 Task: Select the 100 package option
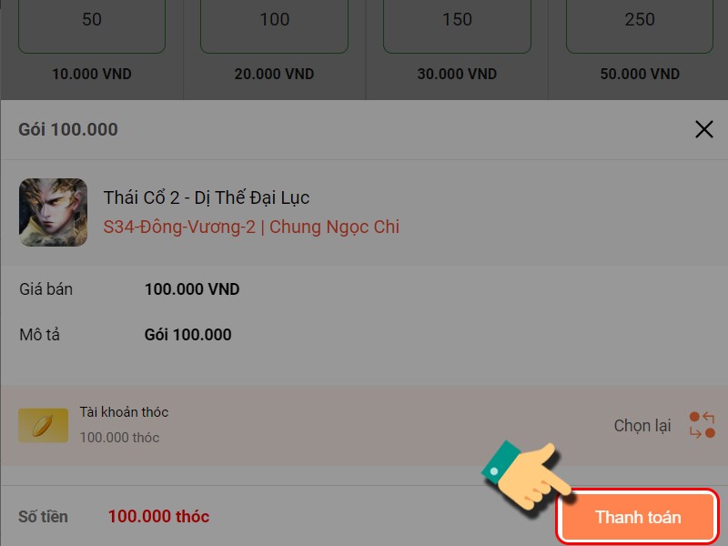pyautogui.click(x=274, y=22)
